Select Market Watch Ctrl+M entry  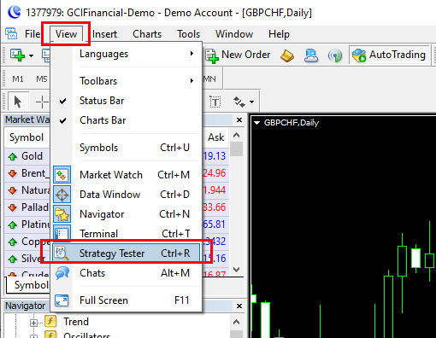point(127,175)
